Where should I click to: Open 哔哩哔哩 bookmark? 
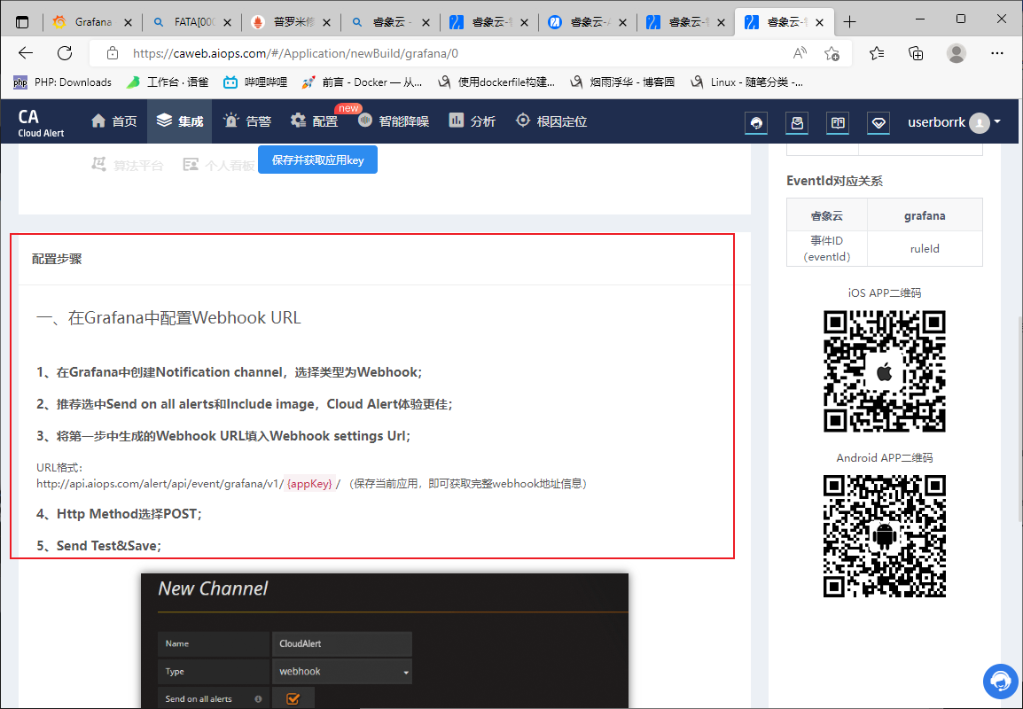[x=255, y=82]
